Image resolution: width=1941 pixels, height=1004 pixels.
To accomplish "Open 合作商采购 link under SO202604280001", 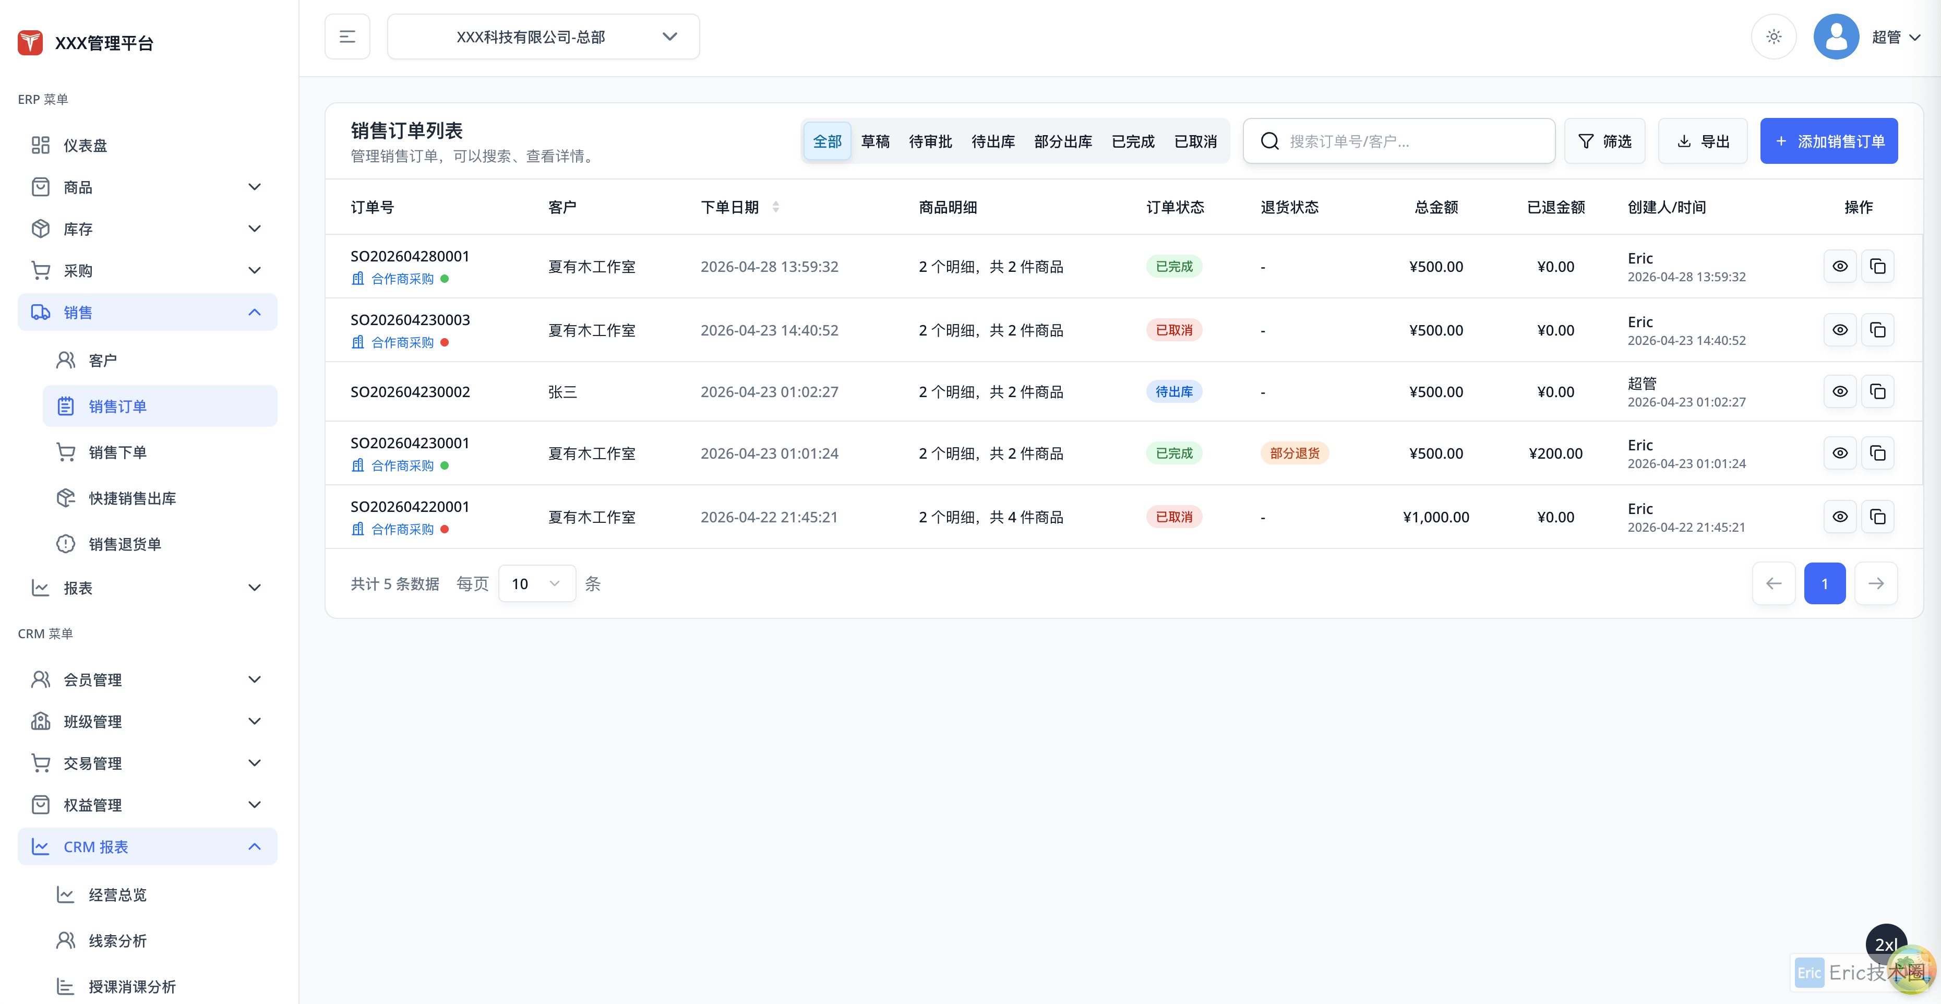I will coord(402,279).
